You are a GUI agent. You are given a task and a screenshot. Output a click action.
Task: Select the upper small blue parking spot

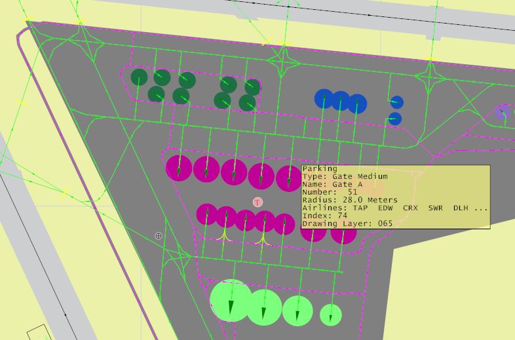(x=396, y=102)
